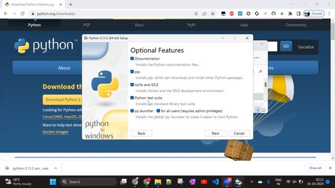Select details view icon in background window
Viewport: 335px width, 188px height.
[258, 110]
